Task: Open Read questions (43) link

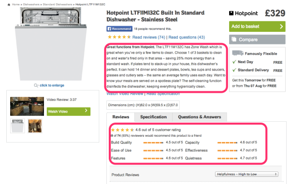Action: point(187,37)
